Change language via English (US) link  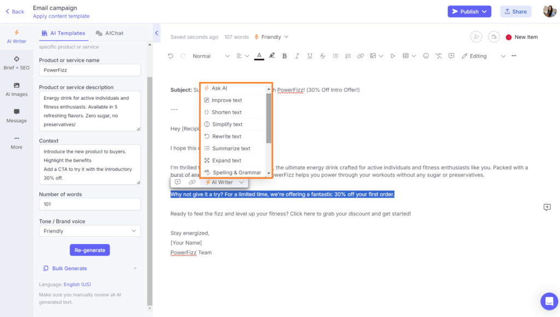tap(77, 284)
